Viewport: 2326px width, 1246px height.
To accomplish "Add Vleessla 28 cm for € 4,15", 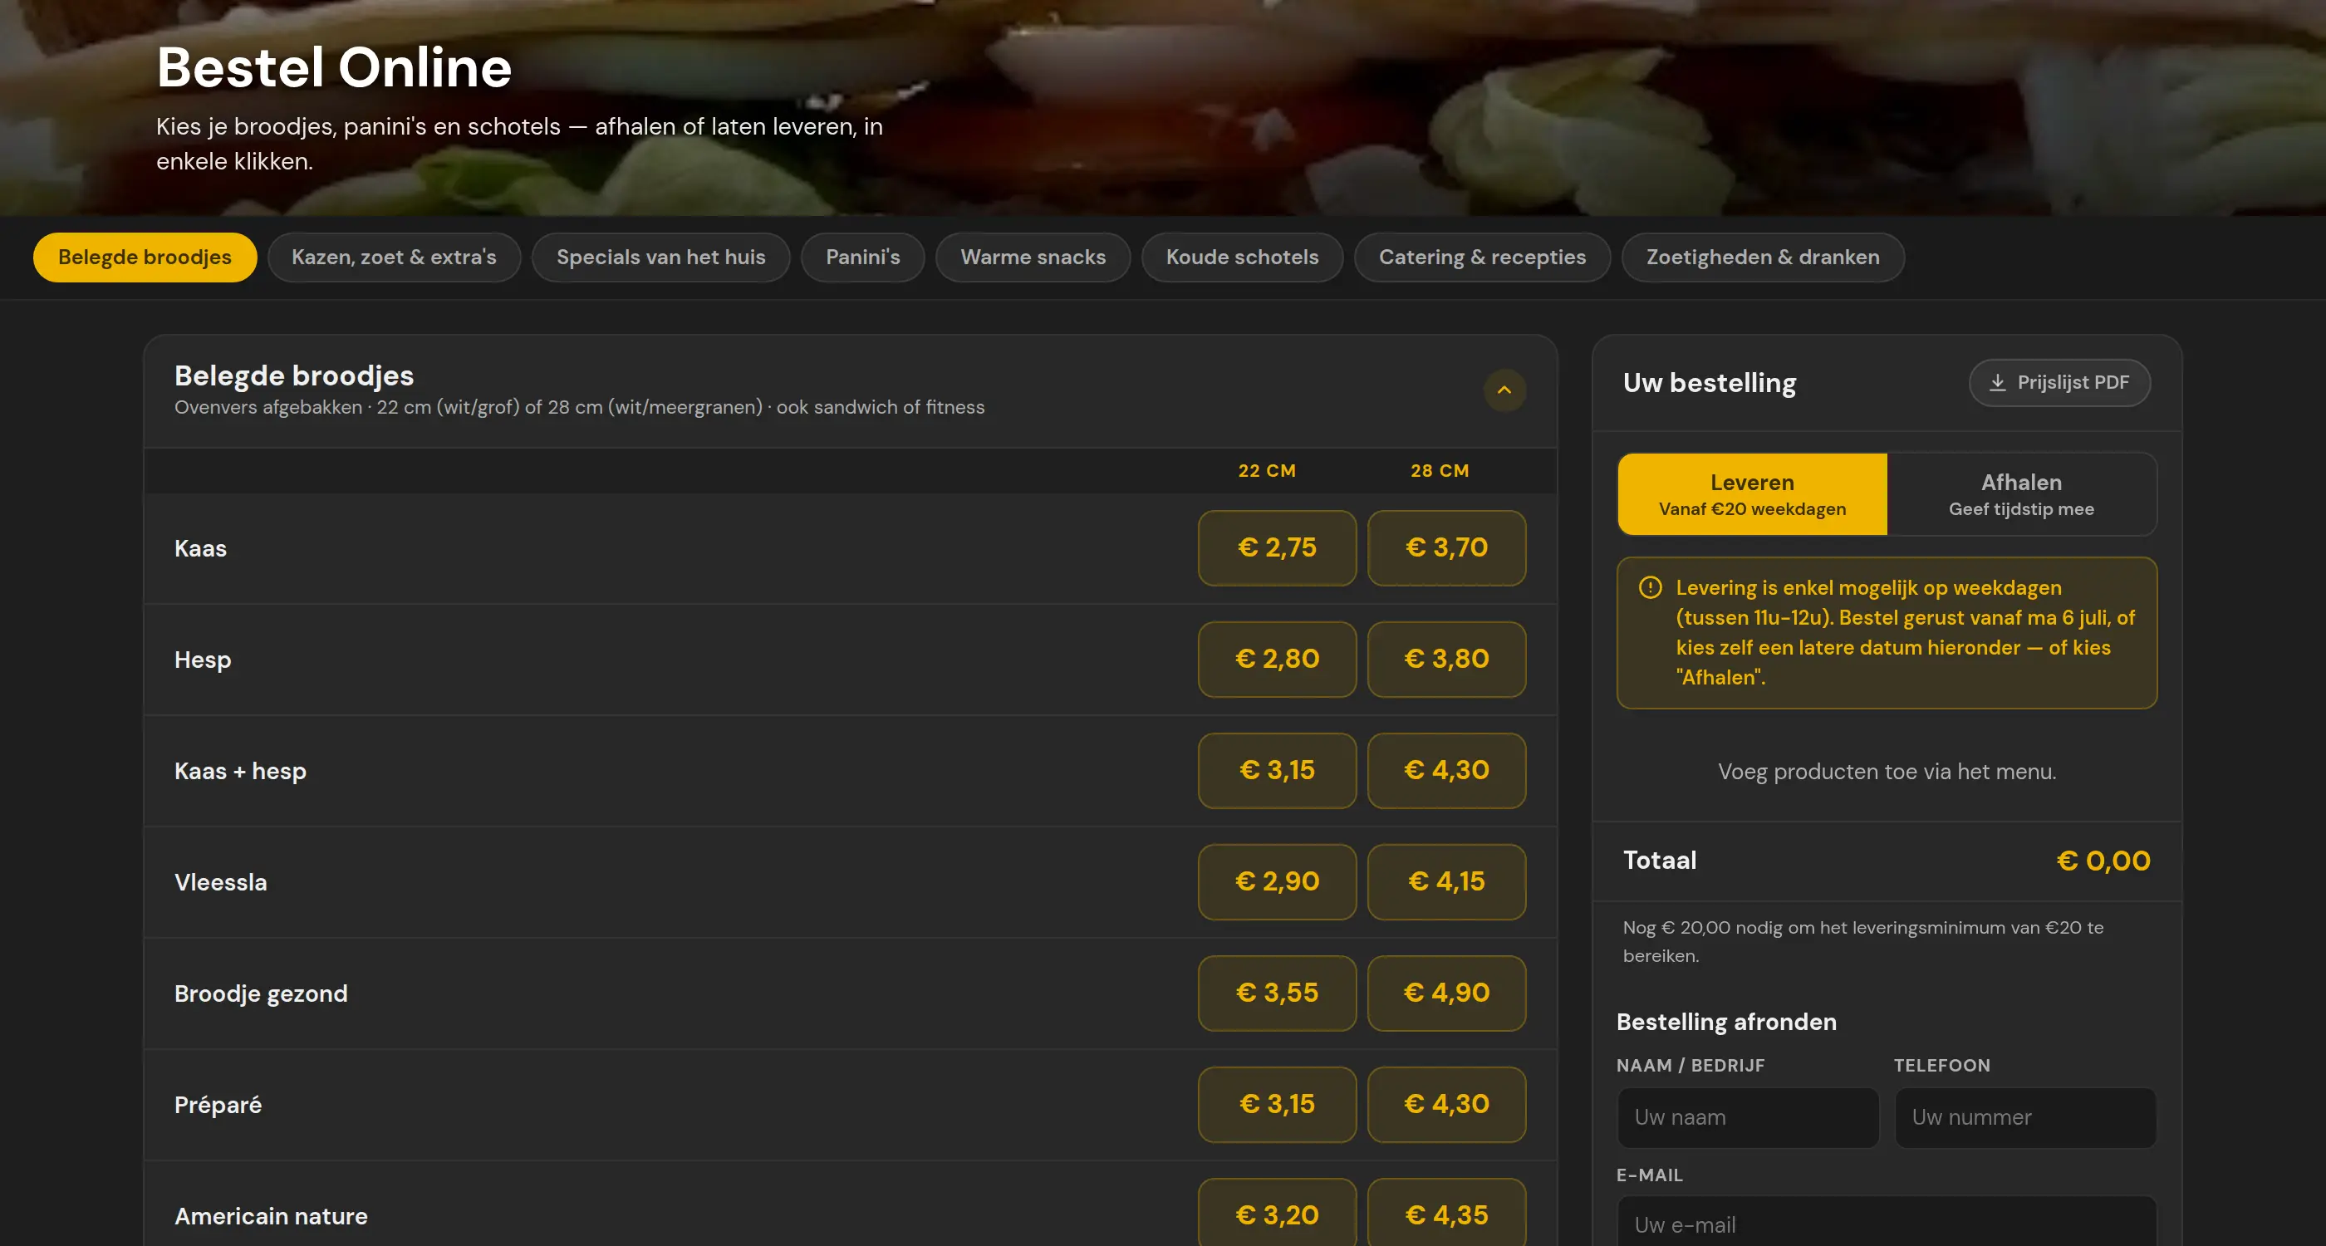I will (x=1446, y=881).
